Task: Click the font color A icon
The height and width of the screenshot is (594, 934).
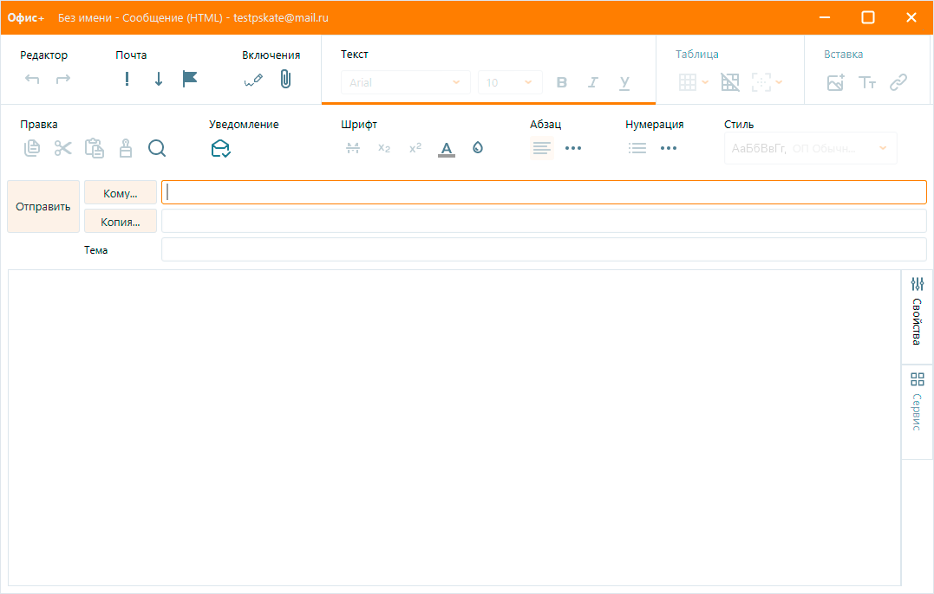Action: pos(447,148)
